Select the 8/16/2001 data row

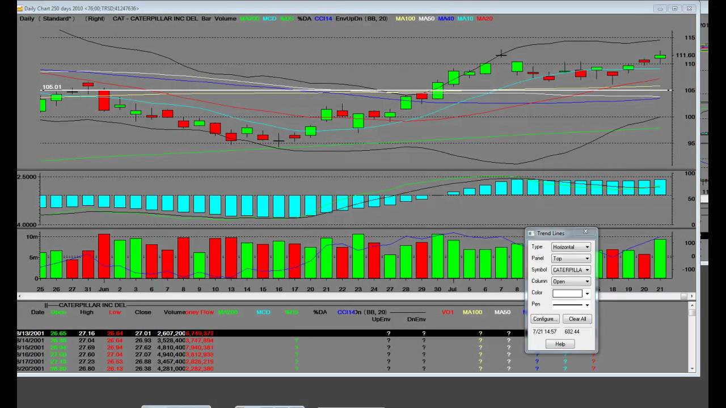[x=353, y=354]
